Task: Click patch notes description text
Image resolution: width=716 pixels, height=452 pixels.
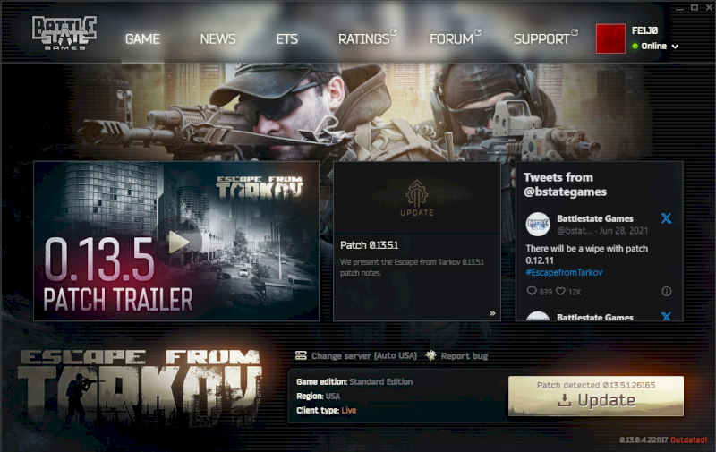Action: tap(412, 268)
